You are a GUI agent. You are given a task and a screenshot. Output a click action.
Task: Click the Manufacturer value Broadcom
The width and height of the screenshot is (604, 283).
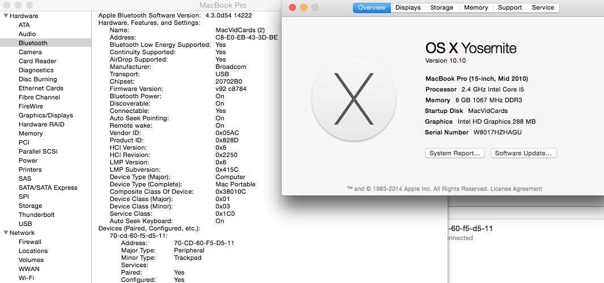(x=231, y=67)
